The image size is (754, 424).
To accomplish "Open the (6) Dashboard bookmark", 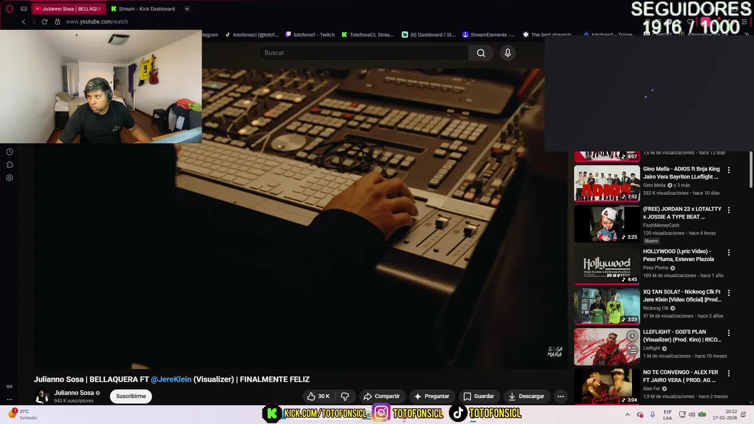I will point(429,35).
